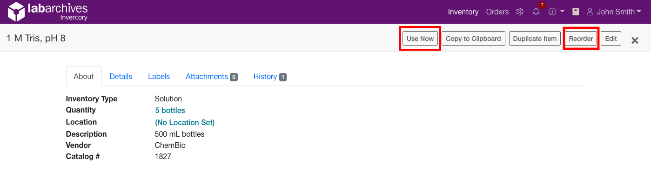The height and width of the screenshot is (192, 651).
Task: Click the Edit button
Action: point(611,39)
